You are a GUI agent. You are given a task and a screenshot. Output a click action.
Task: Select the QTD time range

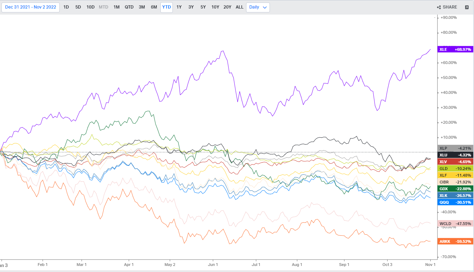click(129, 7)
